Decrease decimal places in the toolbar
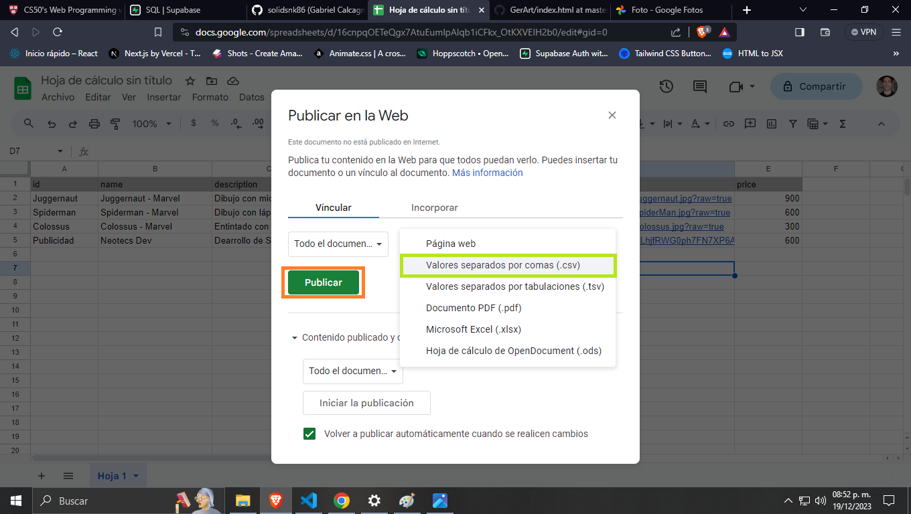The image size is (911, 514). [x=236, y=123]
